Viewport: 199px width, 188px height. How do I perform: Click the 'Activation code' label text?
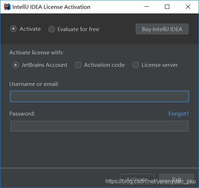[104, 65]
